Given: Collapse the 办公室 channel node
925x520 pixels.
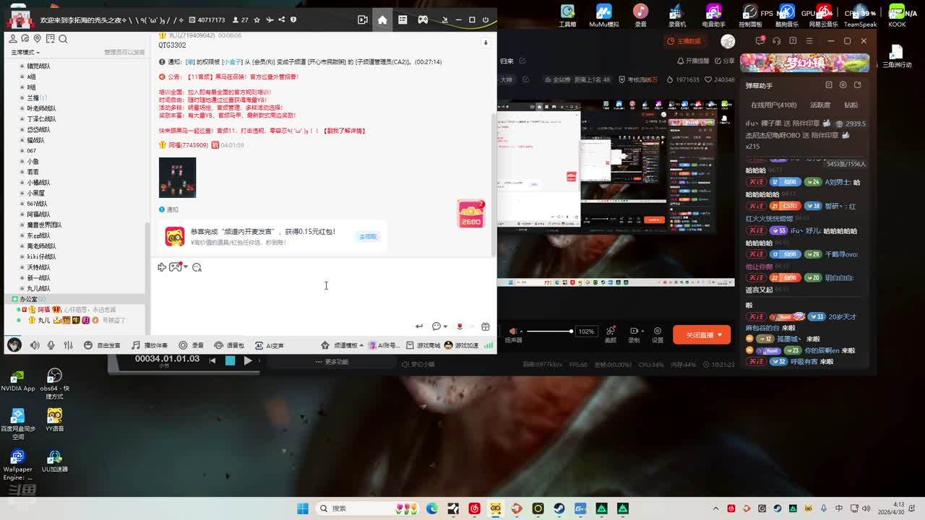Looking at the screenshot, I should (x=14, y=299).
